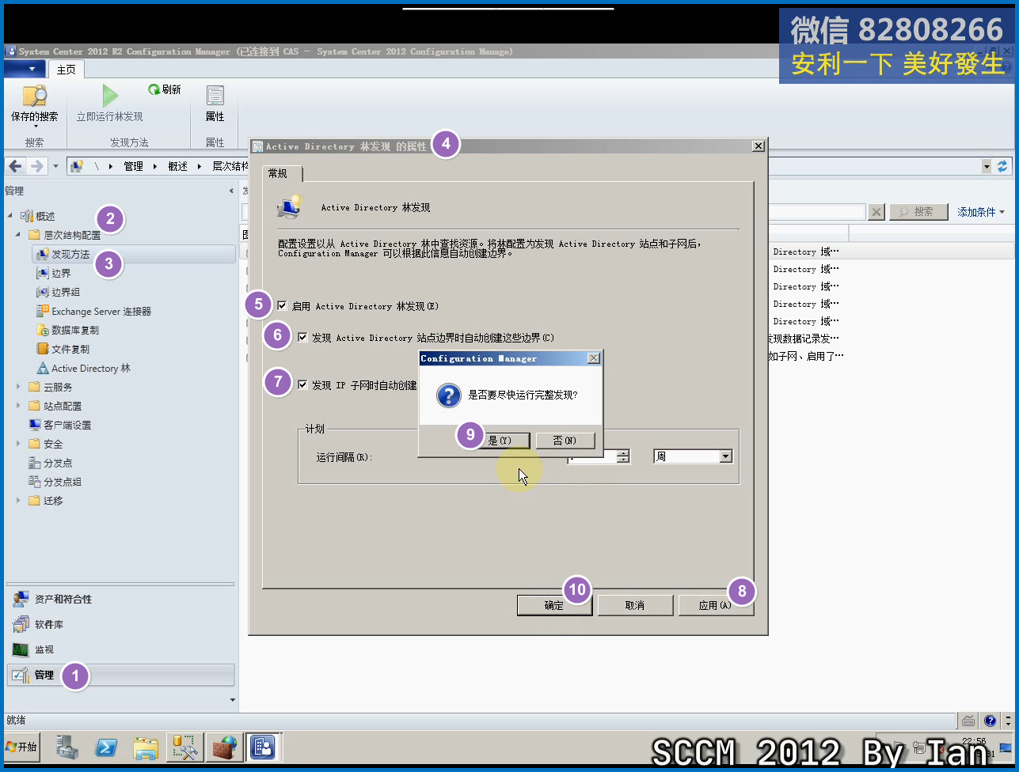Decrease the 运行间隔 spinner value
The image size is (1019, 772).
(x=623, y=460)
